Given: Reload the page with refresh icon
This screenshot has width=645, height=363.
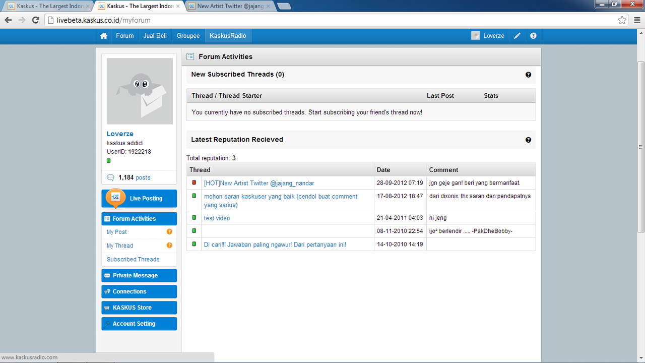Looking at the screenshot, I should point(35,20).
